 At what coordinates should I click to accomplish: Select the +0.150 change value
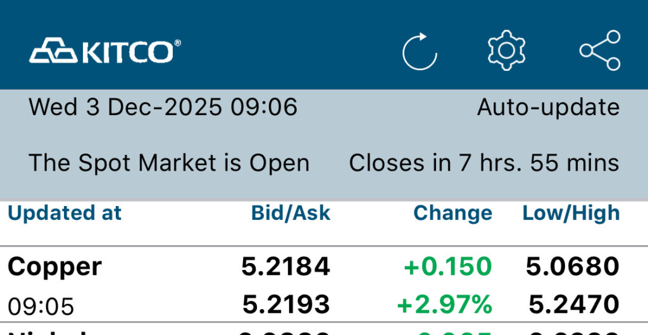click(447, 267)
